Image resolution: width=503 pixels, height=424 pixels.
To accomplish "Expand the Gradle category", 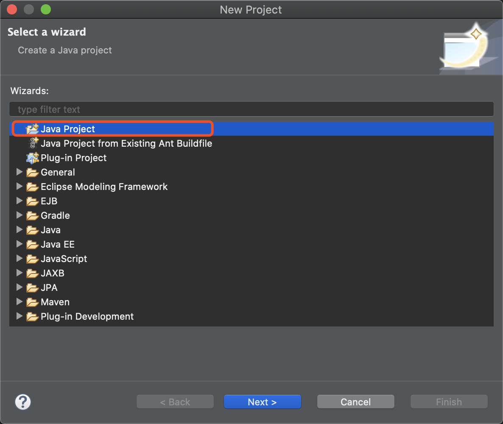I will click(x=19, y=215).
